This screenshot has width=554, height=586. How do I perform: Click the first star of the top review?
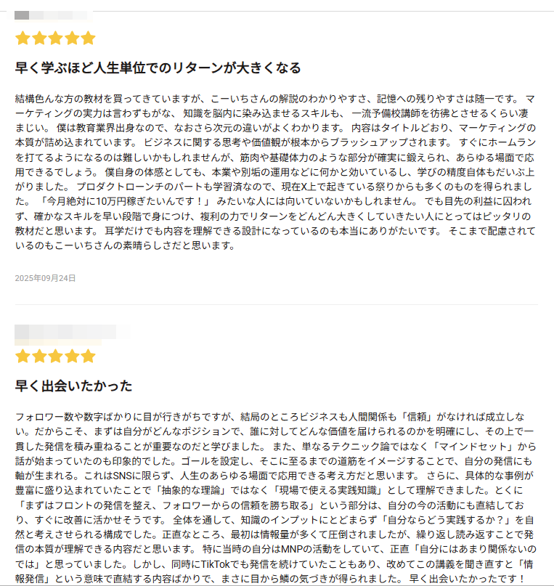point(23,38)
